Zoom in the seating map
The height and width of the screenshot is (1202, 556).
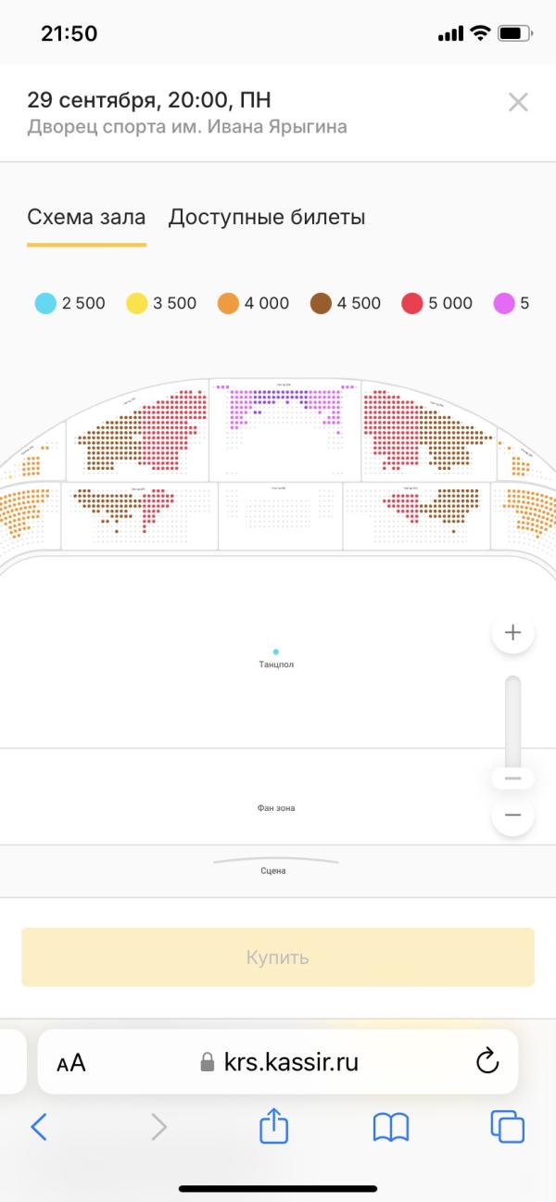[512, 633]
